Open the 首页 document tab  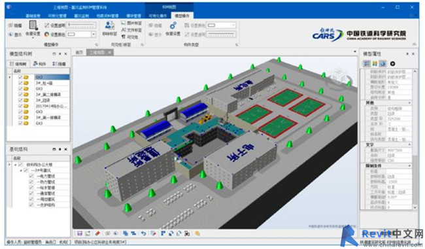tap(79, 52)
